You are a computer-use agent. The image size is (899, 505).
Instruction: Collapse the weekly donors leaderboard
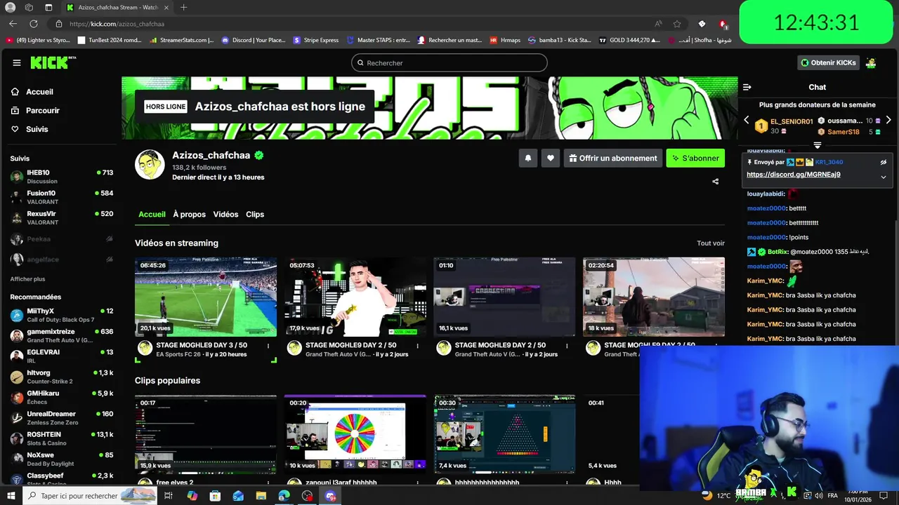pyautogui.click(x=818, y=145)
